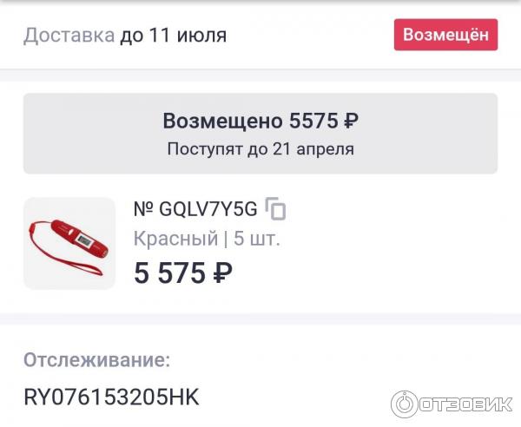Viewport: 521px width, 427px height.
Task: Select tracking number RY076153205HK
Action: (x=111, y=397)
